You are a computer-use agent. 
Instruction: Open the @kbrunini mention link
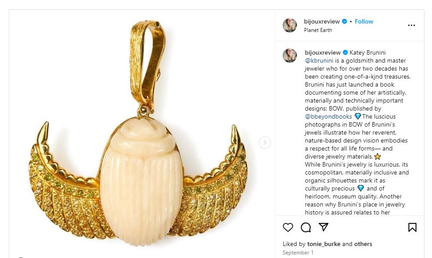click(x=319, y=60)
